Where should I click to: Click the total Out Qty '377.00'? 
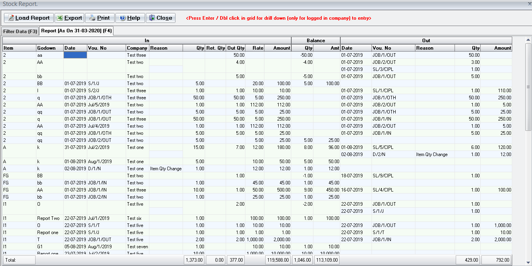pos(236,260)
